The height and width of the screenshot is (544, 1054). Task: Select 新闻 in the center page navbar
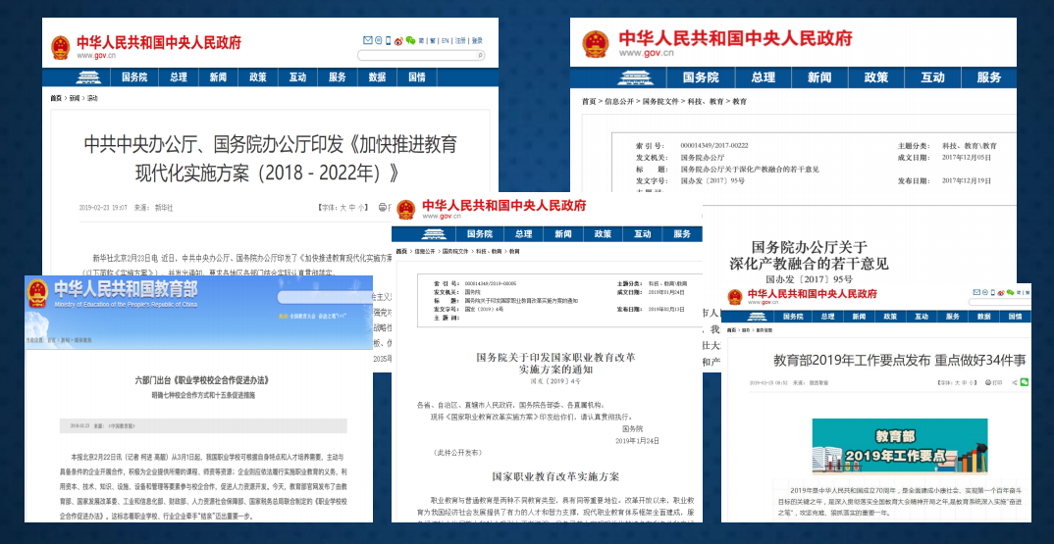(x=562, y=234)
